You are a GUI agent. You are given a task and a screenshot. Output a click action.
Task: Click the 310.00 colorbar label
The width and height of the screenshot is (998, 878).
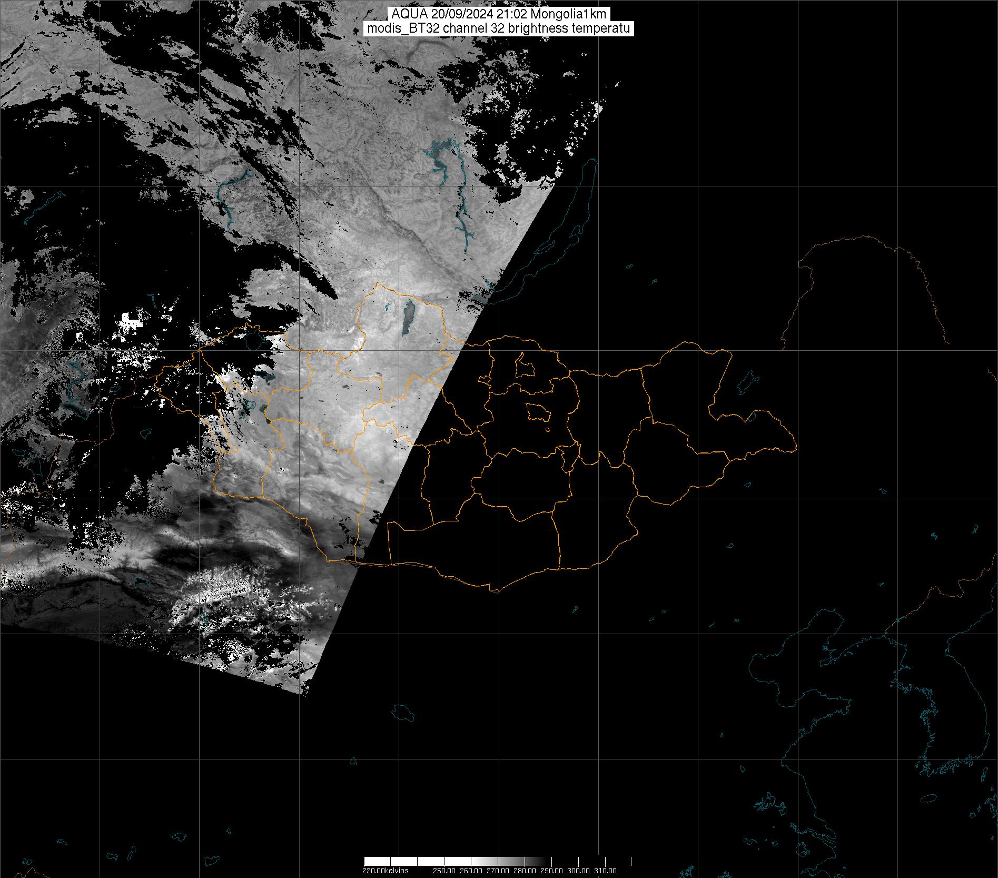point(606,871)
